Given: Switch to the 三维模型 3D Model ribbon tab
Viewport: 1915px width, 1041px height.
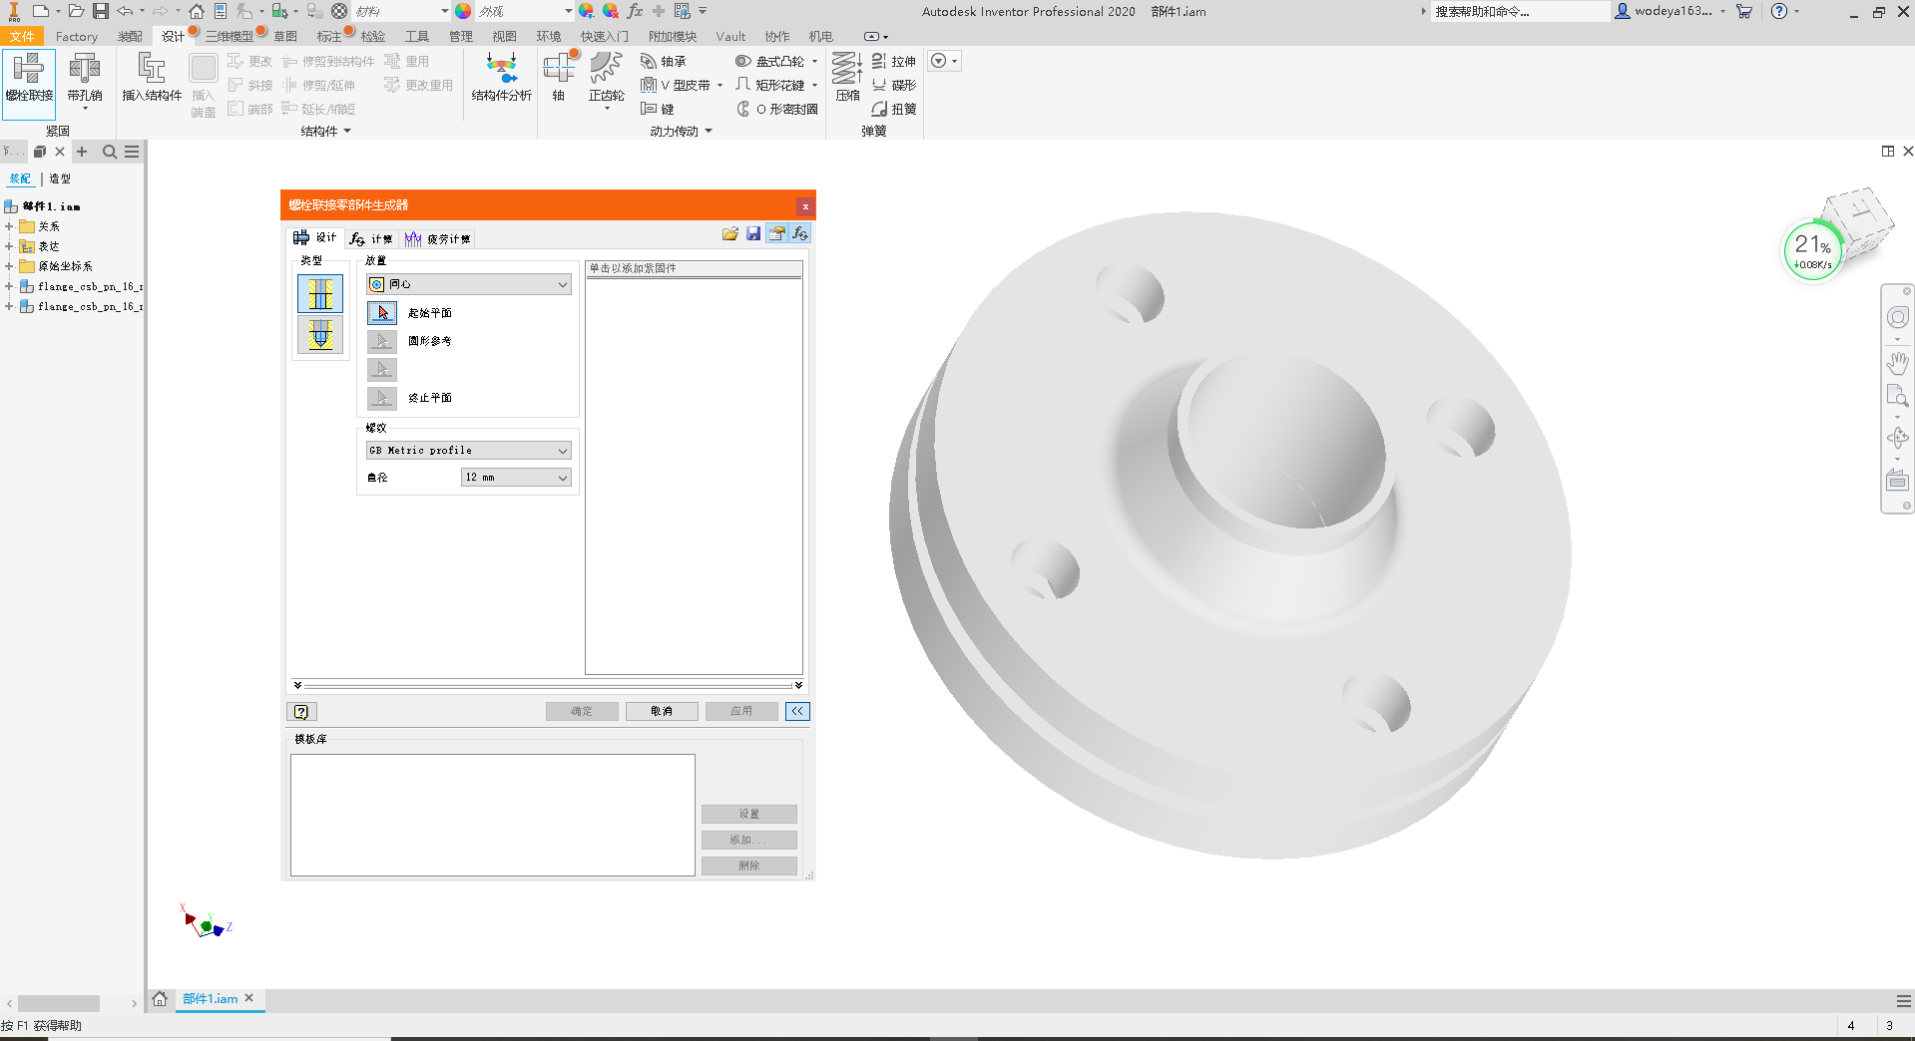Looking at the screenshot, I should click(229, 36).
